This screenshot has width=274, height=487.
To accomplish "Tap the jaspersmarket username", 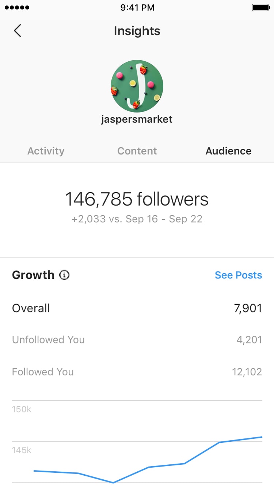I will [137, 119].
